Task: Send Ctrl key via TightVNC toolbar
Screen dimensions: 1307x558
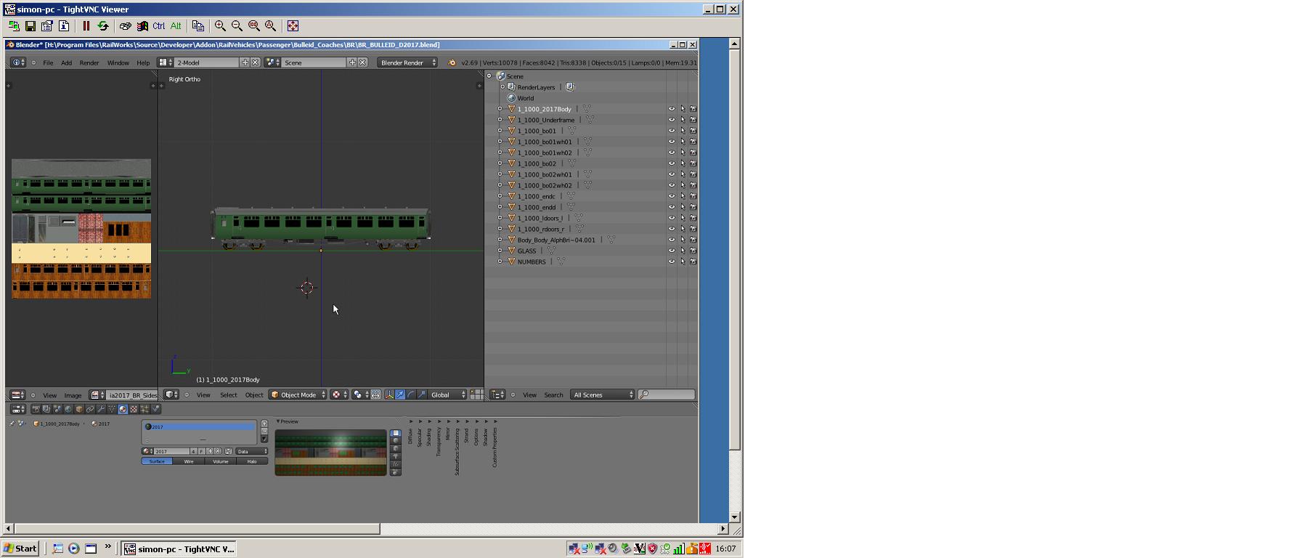Action: pyautogui.click(x=159, y=25)
